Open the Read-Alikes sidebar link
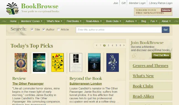179x105 pixels. click(x=143, y=96)
